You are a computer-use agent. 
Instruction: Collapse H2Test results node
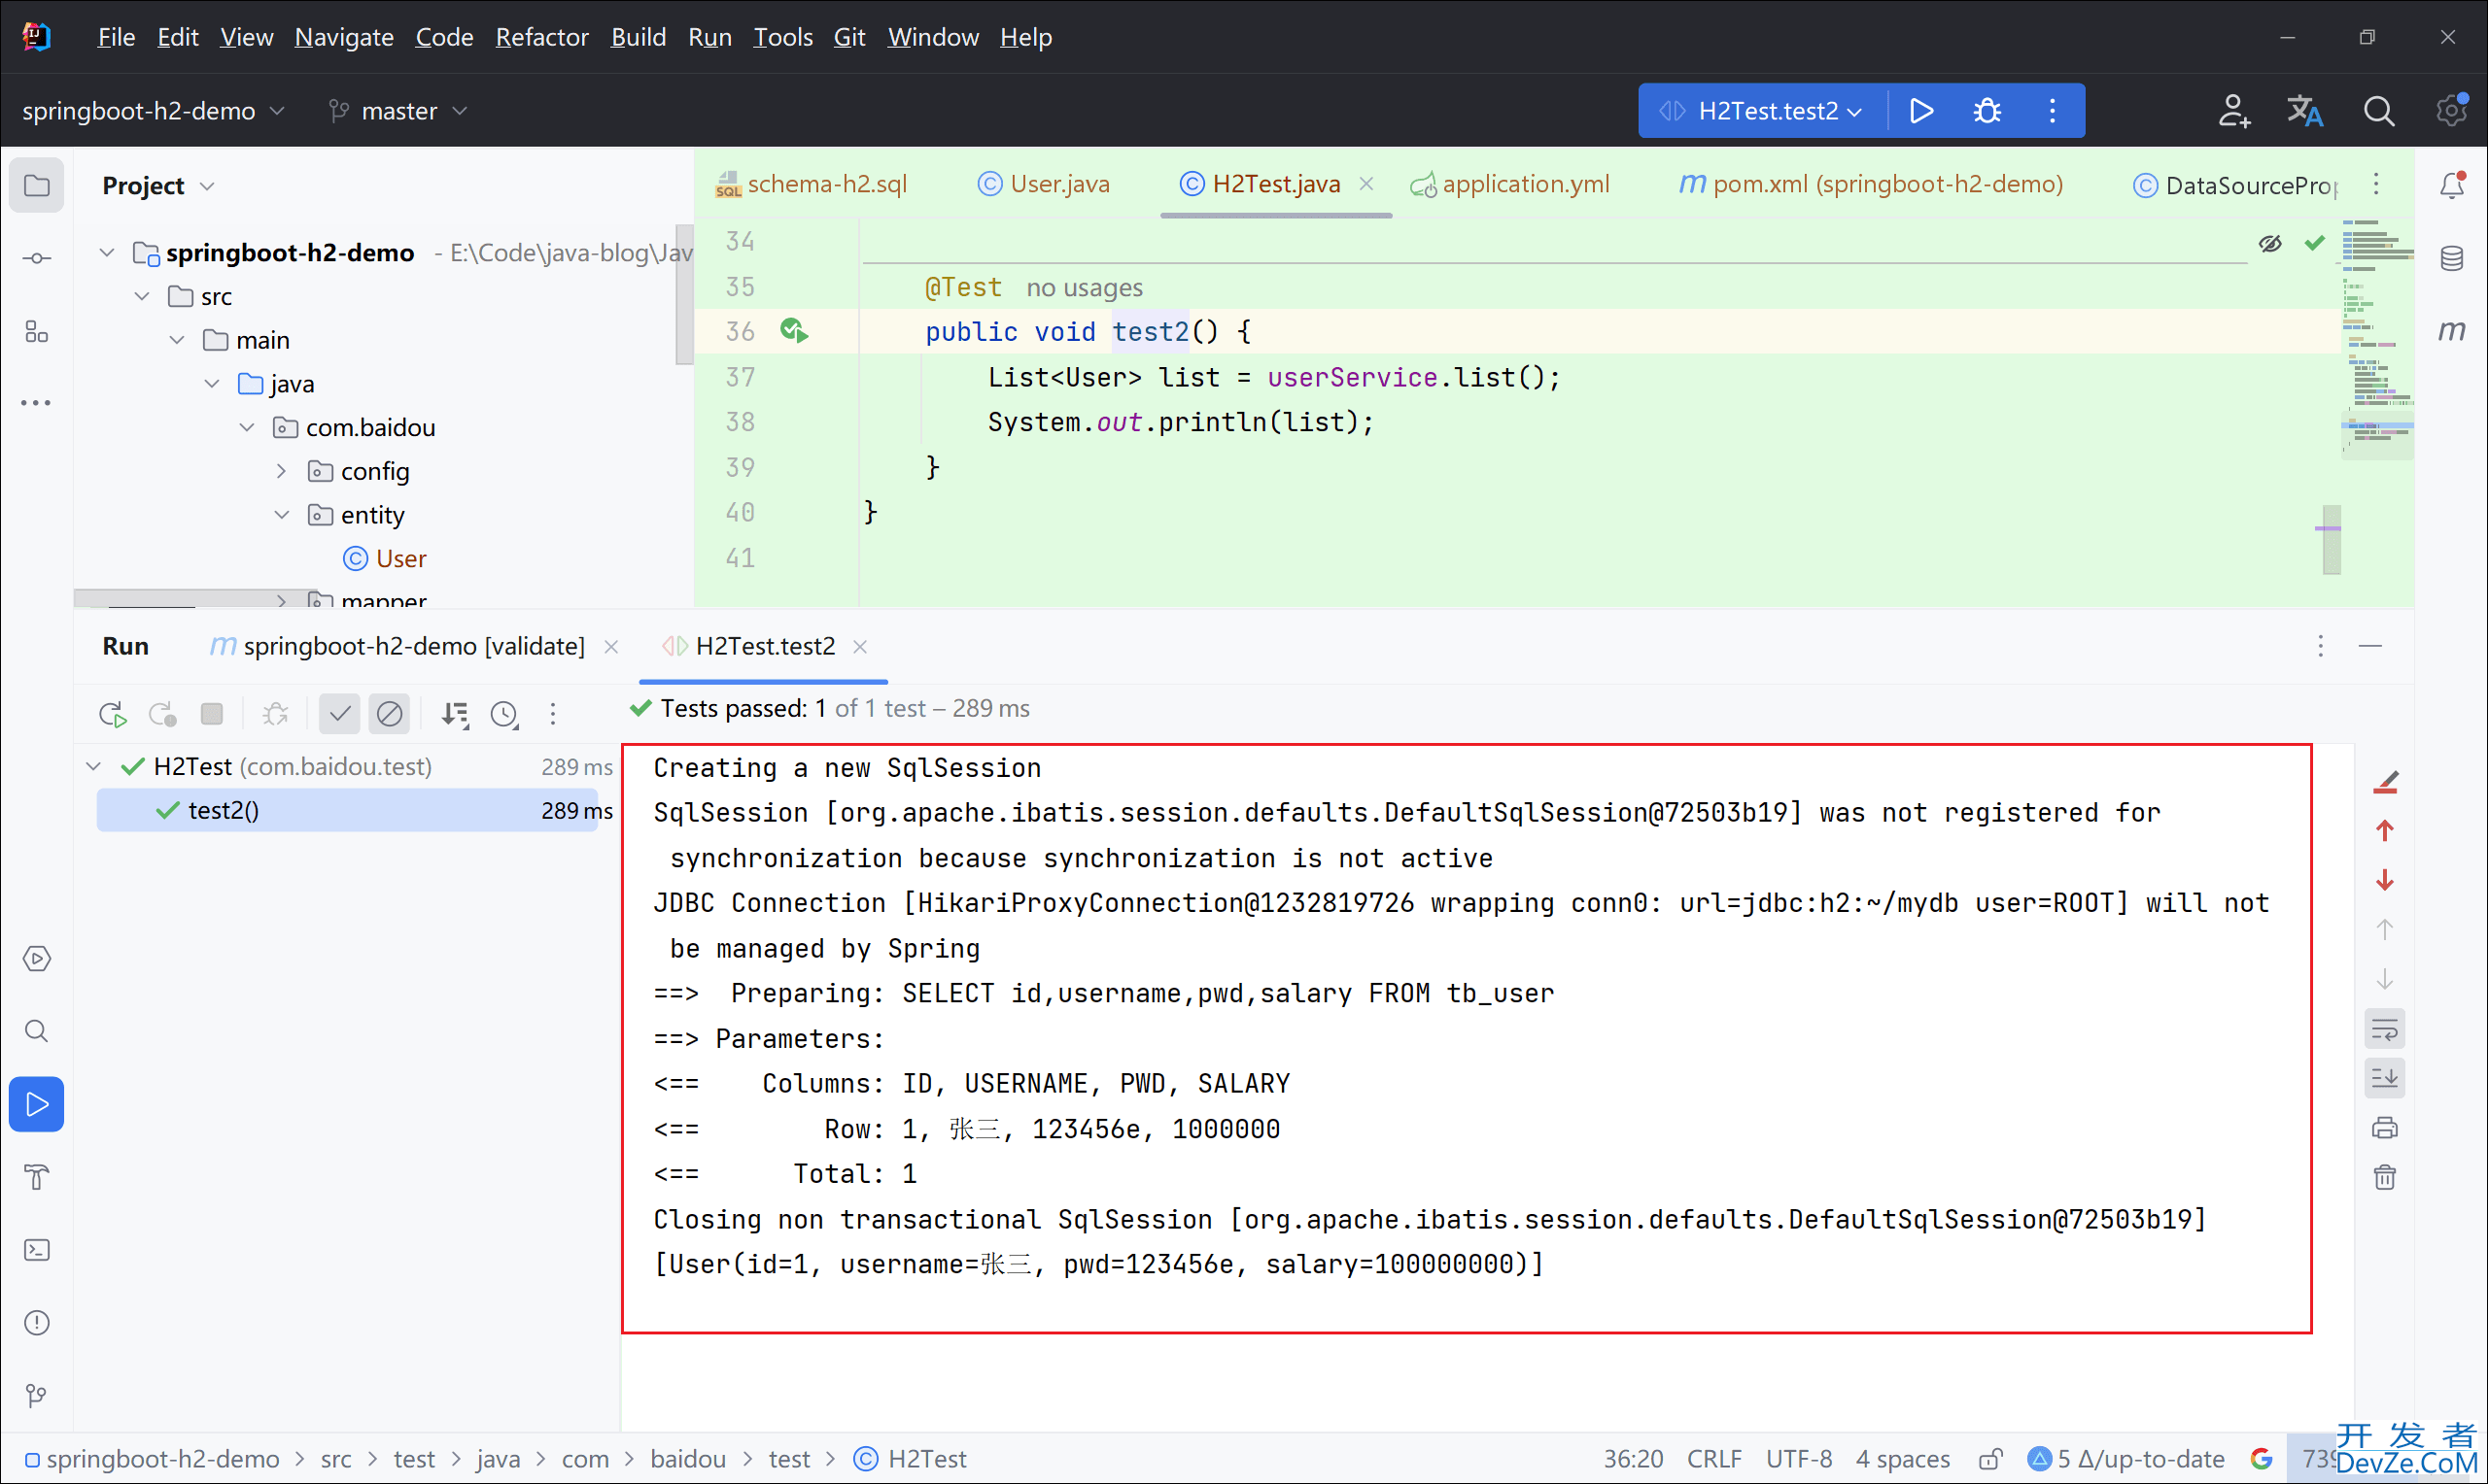(94, 766)
